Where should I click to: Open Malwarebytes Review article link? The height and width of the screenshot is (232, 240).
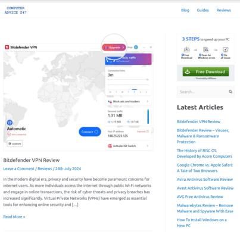tap(205, 208)
